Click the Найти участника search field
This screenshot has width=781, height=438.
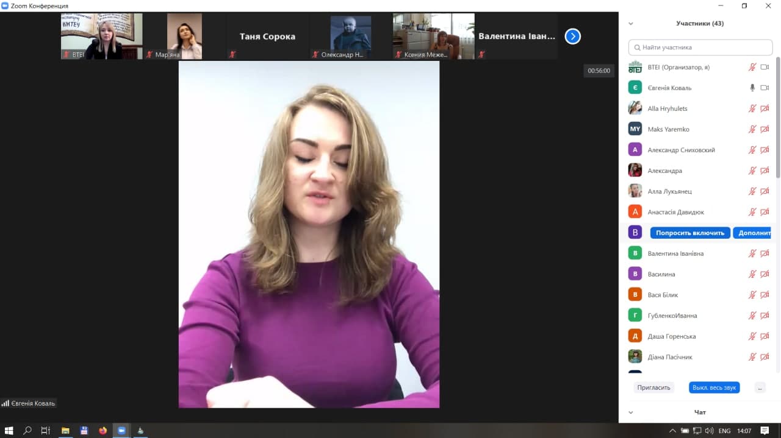click(700, 47)
